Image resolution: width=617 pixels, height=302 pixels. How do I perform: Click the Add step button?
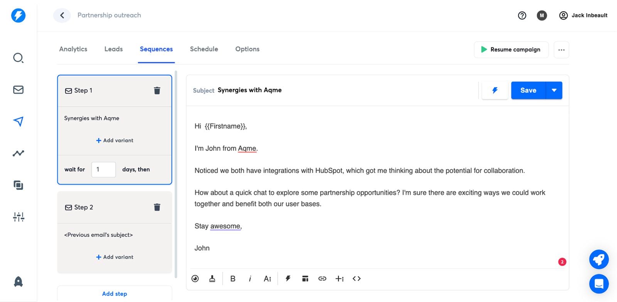pos(115,294)
